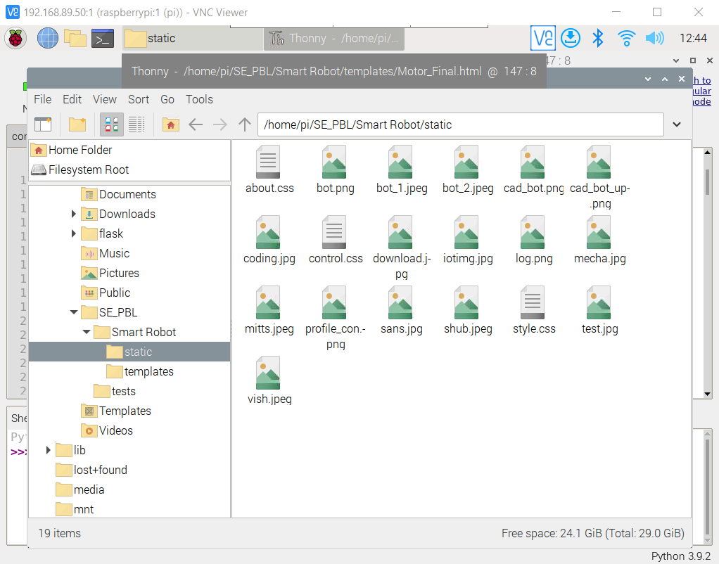Viewport: 719px width, 564px height.
Task: Toggle icon view mode
Action: (112, 124)
